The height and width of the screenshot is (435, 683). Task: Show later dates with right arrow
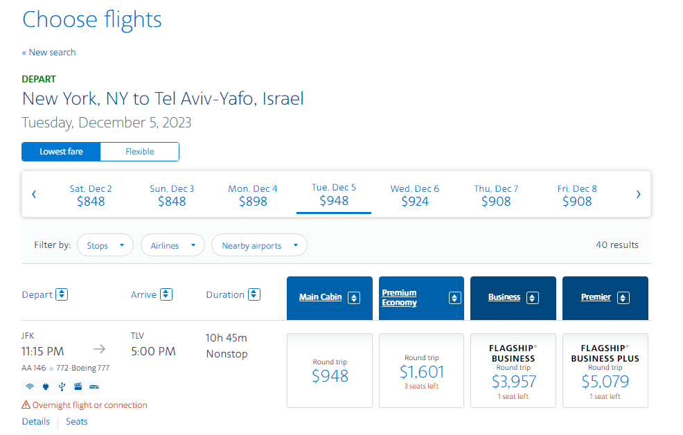point(638,194)
